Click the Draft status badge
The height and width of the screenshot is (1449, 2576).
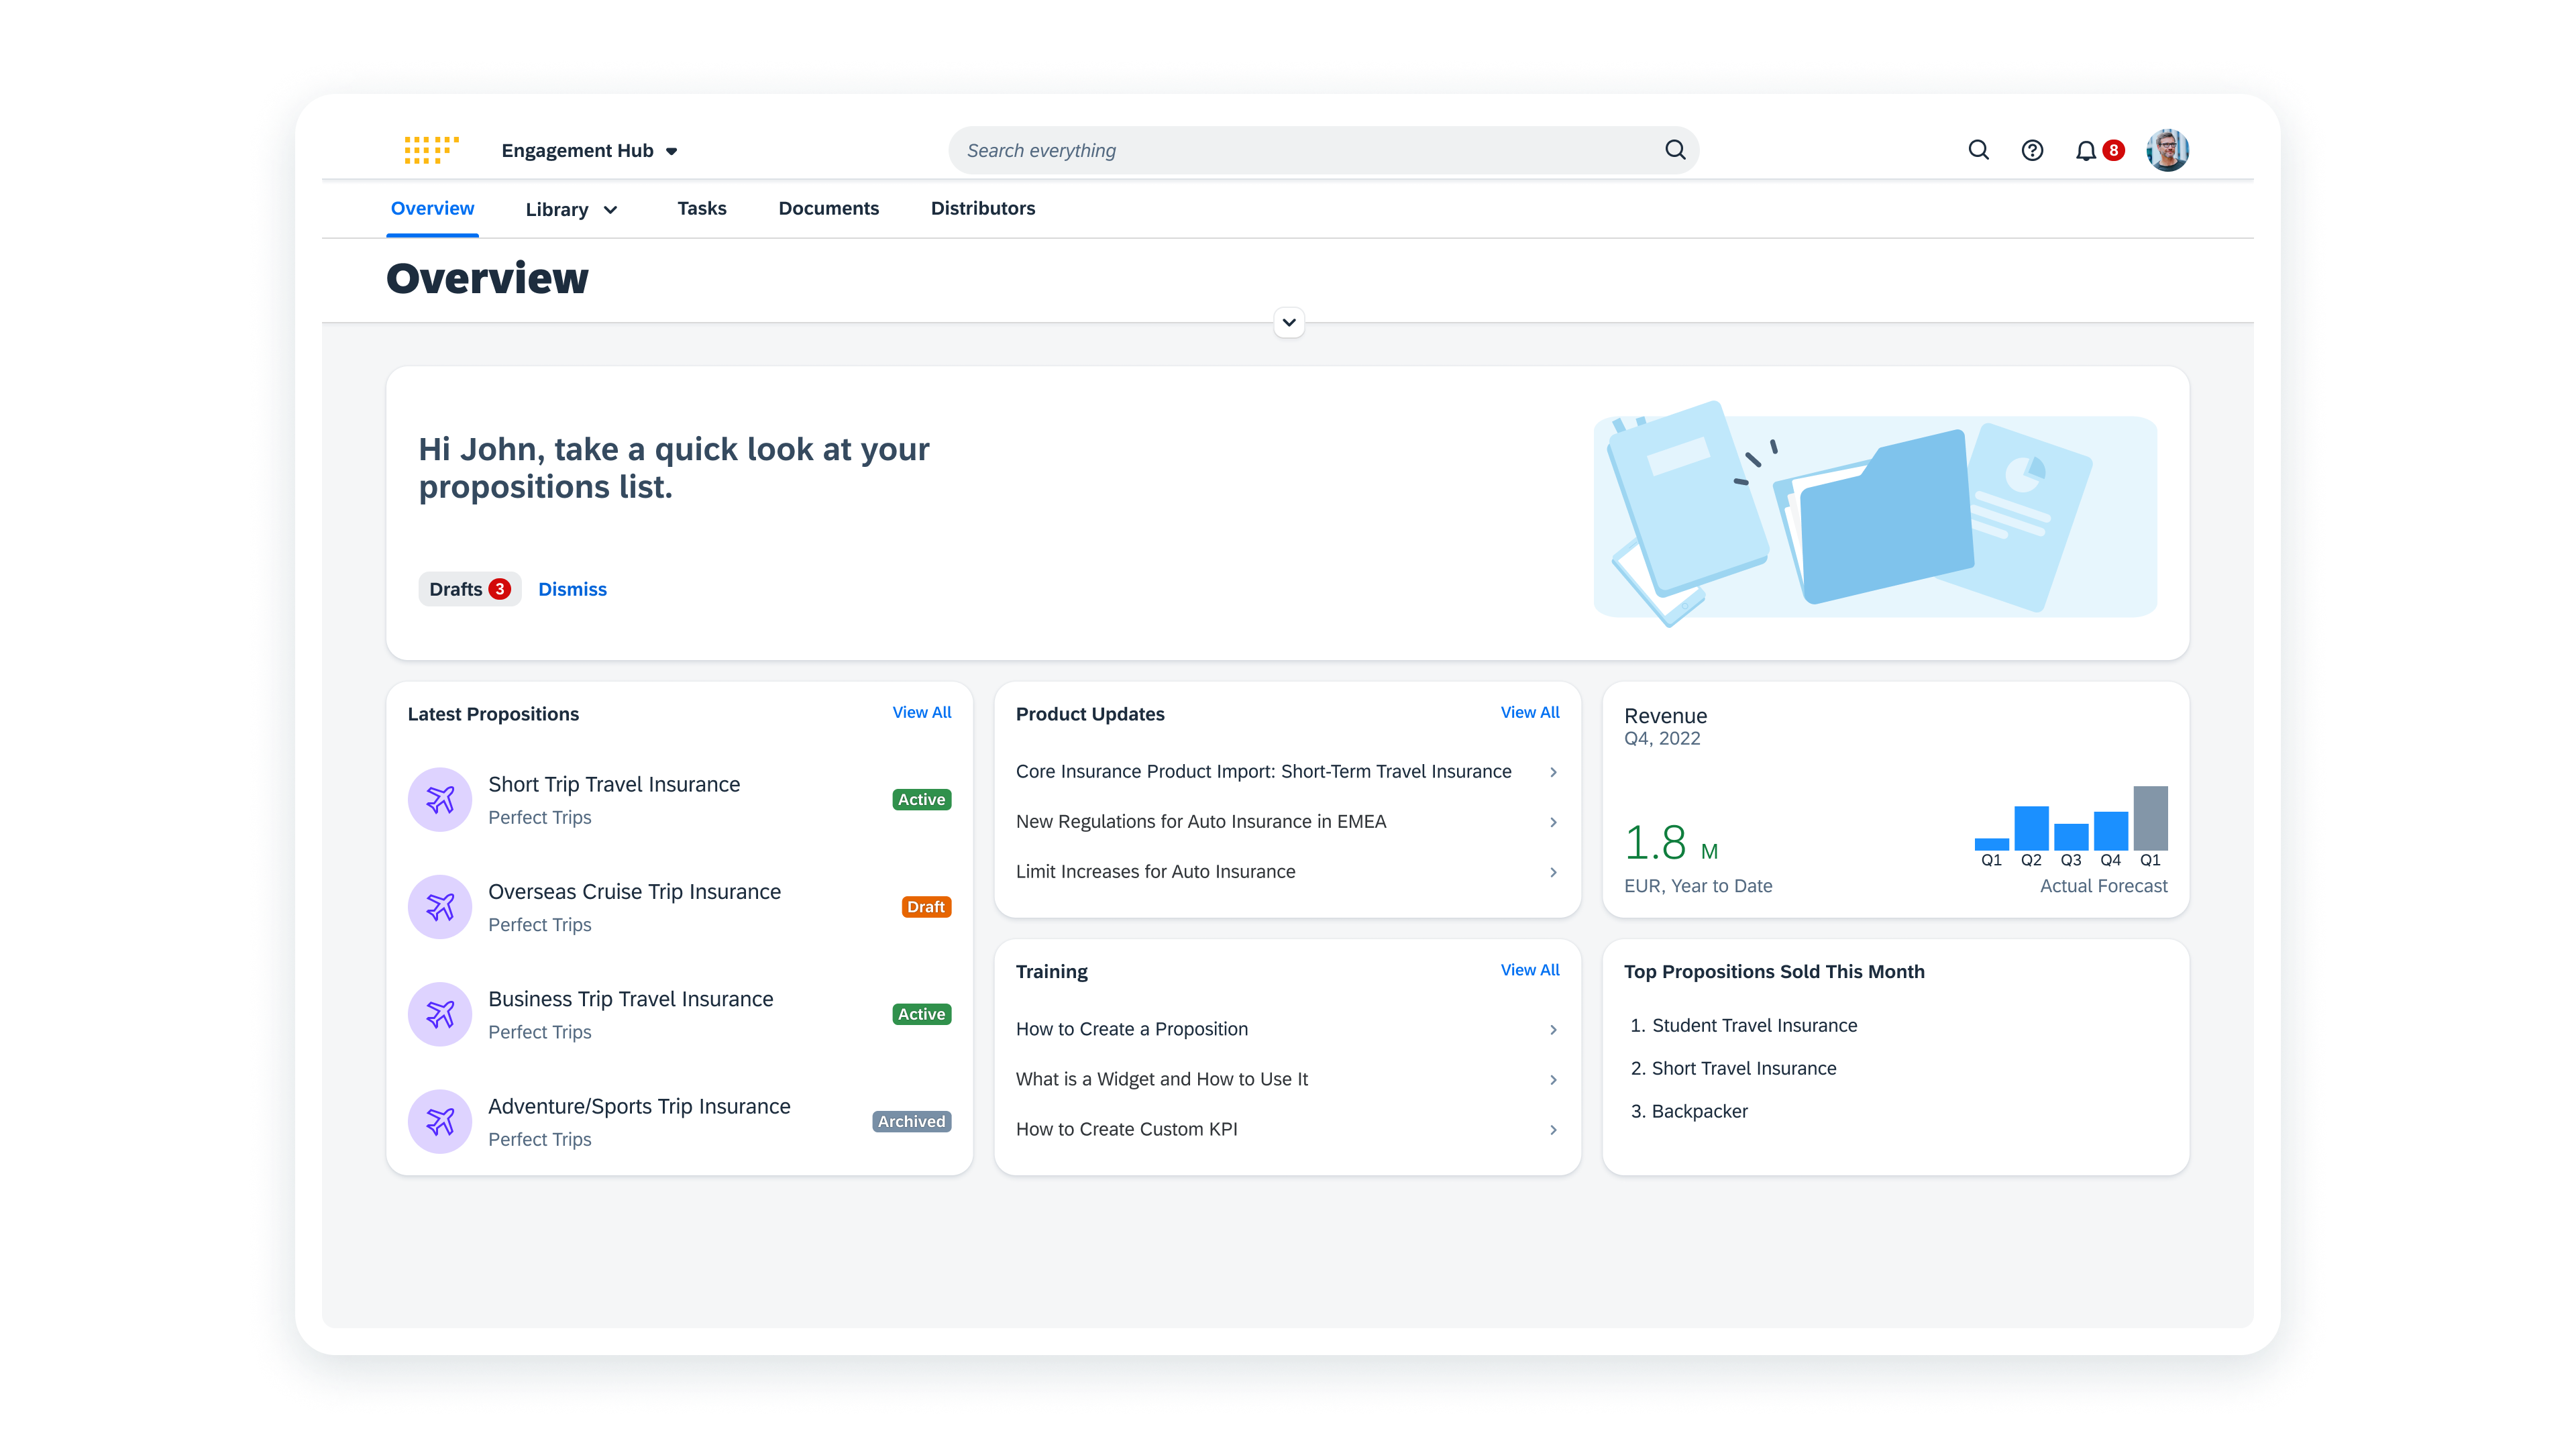[x=926, y=907]
